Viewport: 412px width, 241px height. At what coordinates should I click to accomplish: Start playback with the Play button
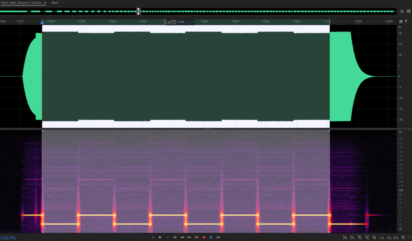160,237
